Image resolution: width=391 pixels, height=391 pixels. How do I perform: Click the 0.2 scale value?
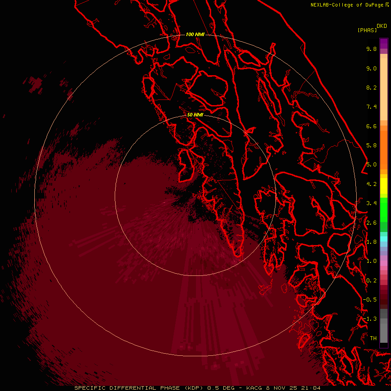click(371, 281)
